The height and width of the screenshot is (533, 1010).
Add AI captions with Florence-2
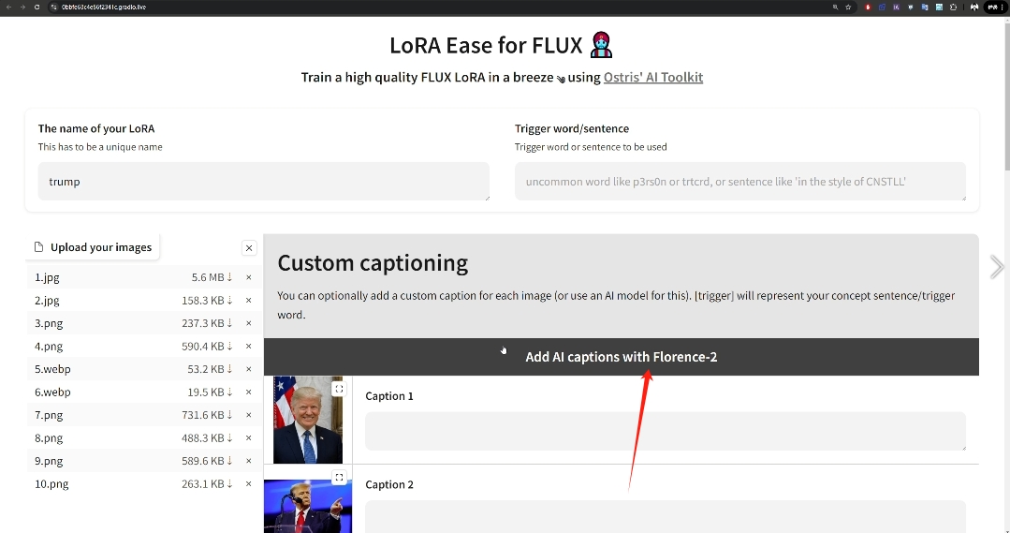coord(621,357)
